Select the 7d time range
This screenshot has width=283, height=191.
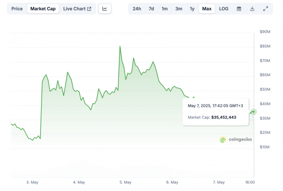click(x=151, y=8)
